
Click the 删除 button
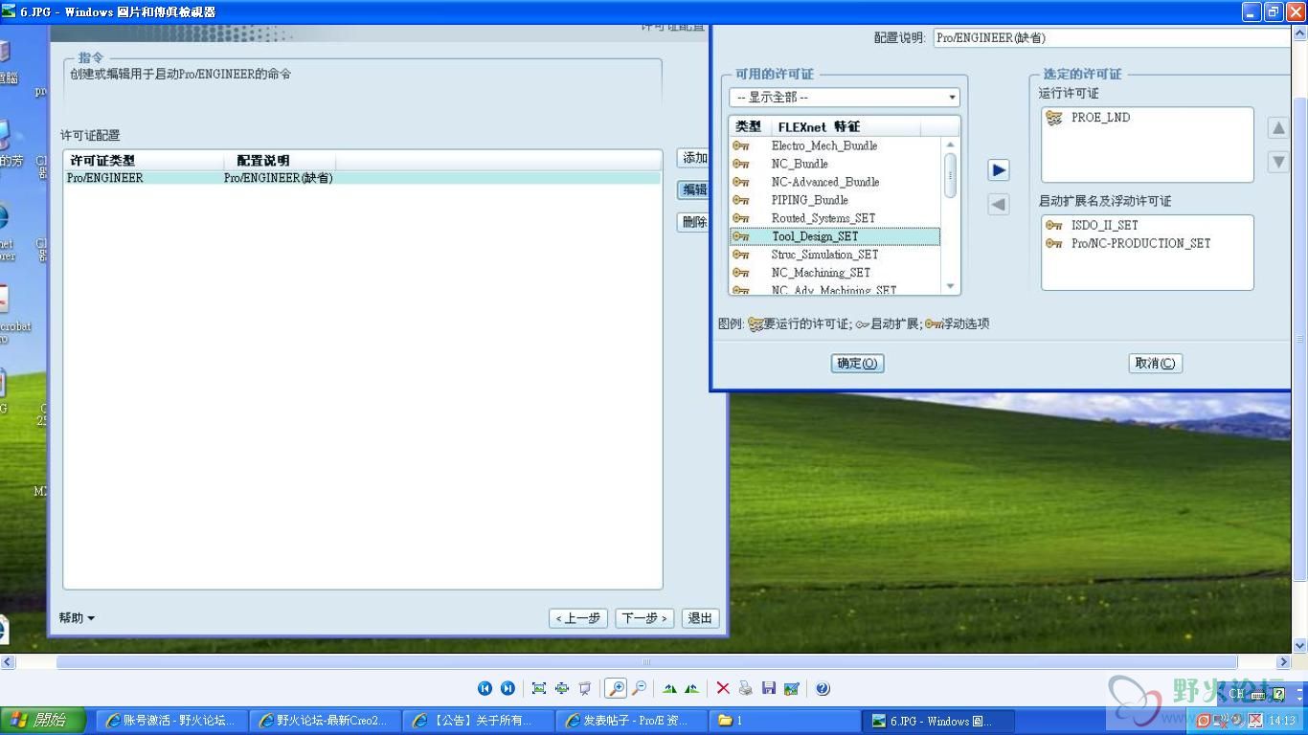(x=693, y=222)
